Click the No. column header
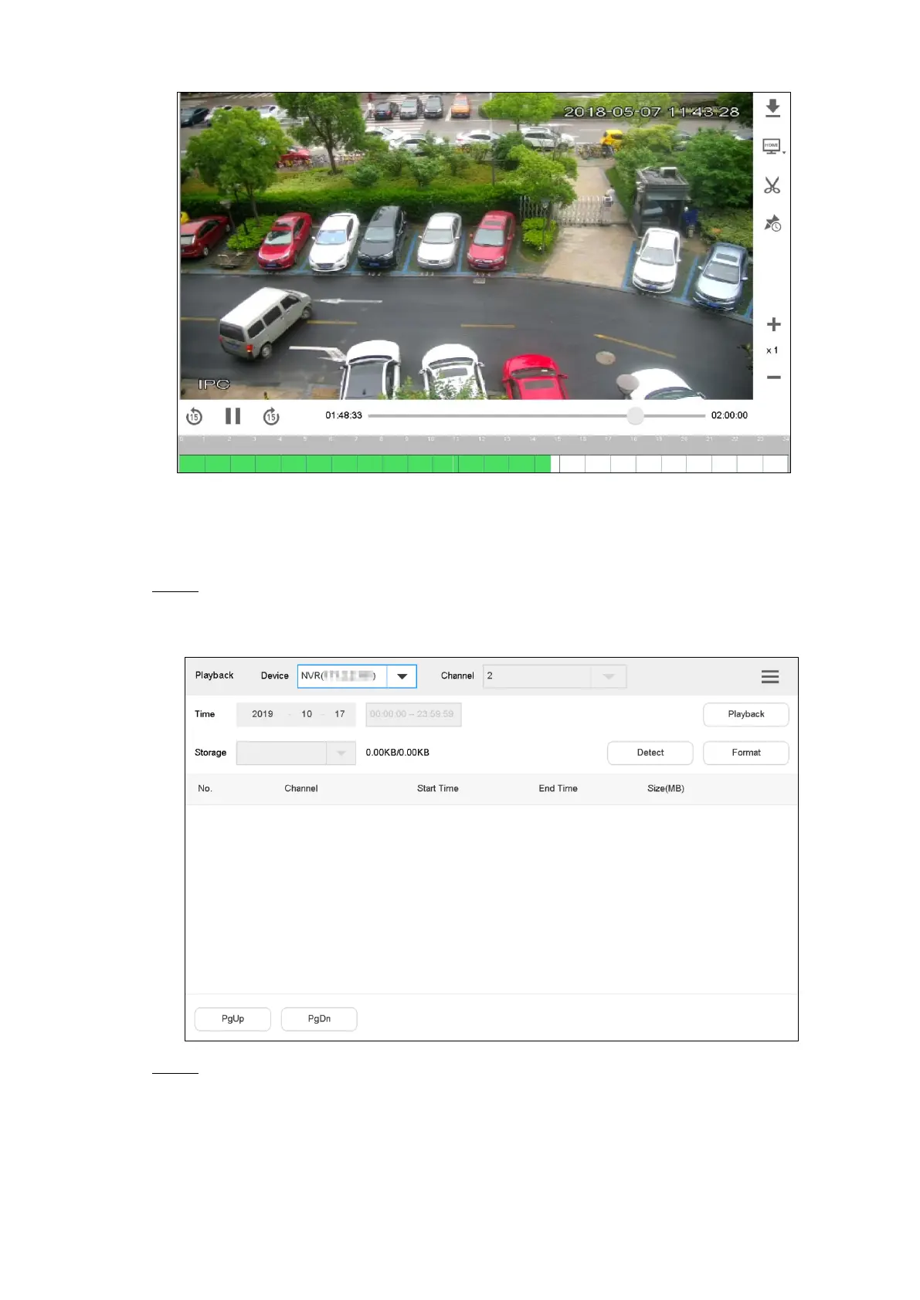This screenshot has height=1300, width=920. tap(205, 788)
